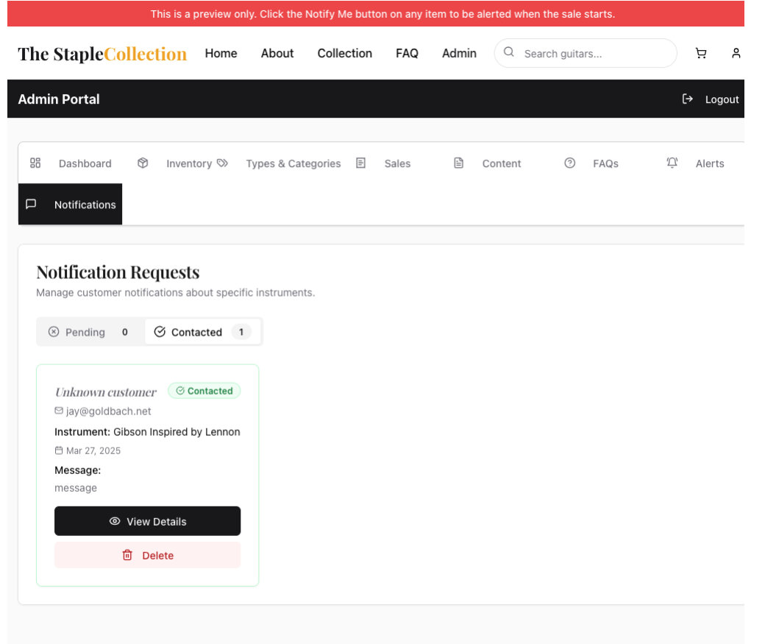Click the Logout arrow icon

tap(687, 99)
